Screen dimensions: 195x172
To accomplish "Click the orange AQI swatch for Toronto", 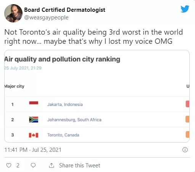I will tap(187, 134).
